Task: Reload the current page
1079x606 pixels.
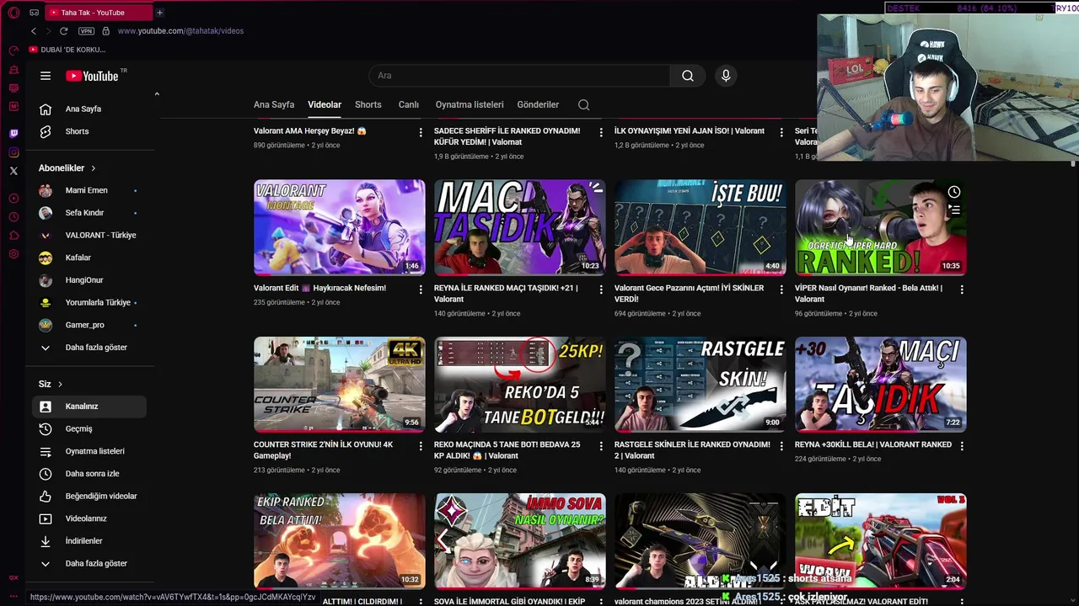Action: coord(63,31)
